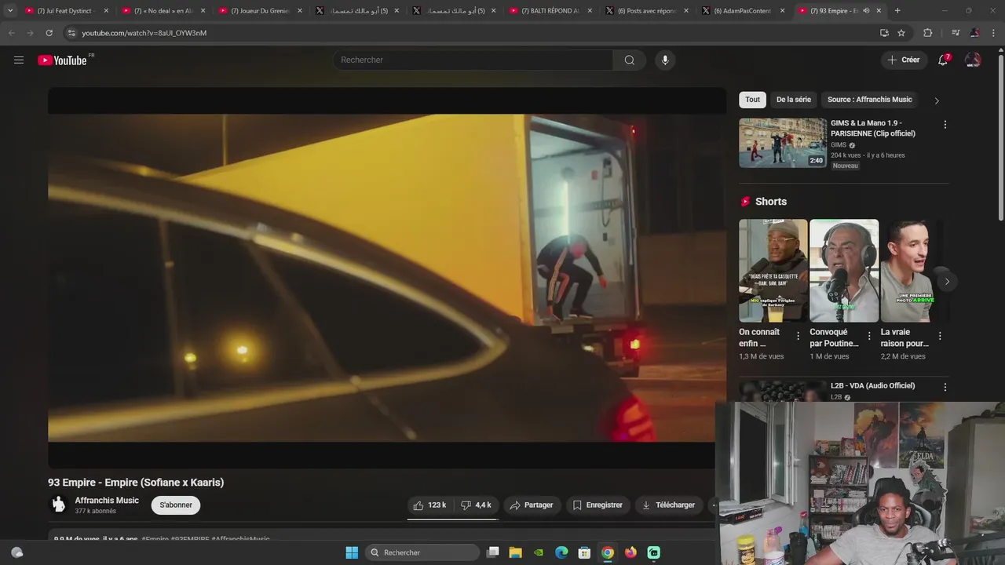Open the 'On connaît enfin' short
Image resolution: width=1005 pixels, height=565 pixels.
[x=773, y=271]
